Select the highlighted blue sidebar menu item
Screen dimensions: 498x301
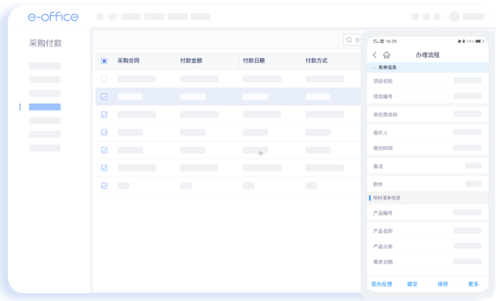[45, 106]
